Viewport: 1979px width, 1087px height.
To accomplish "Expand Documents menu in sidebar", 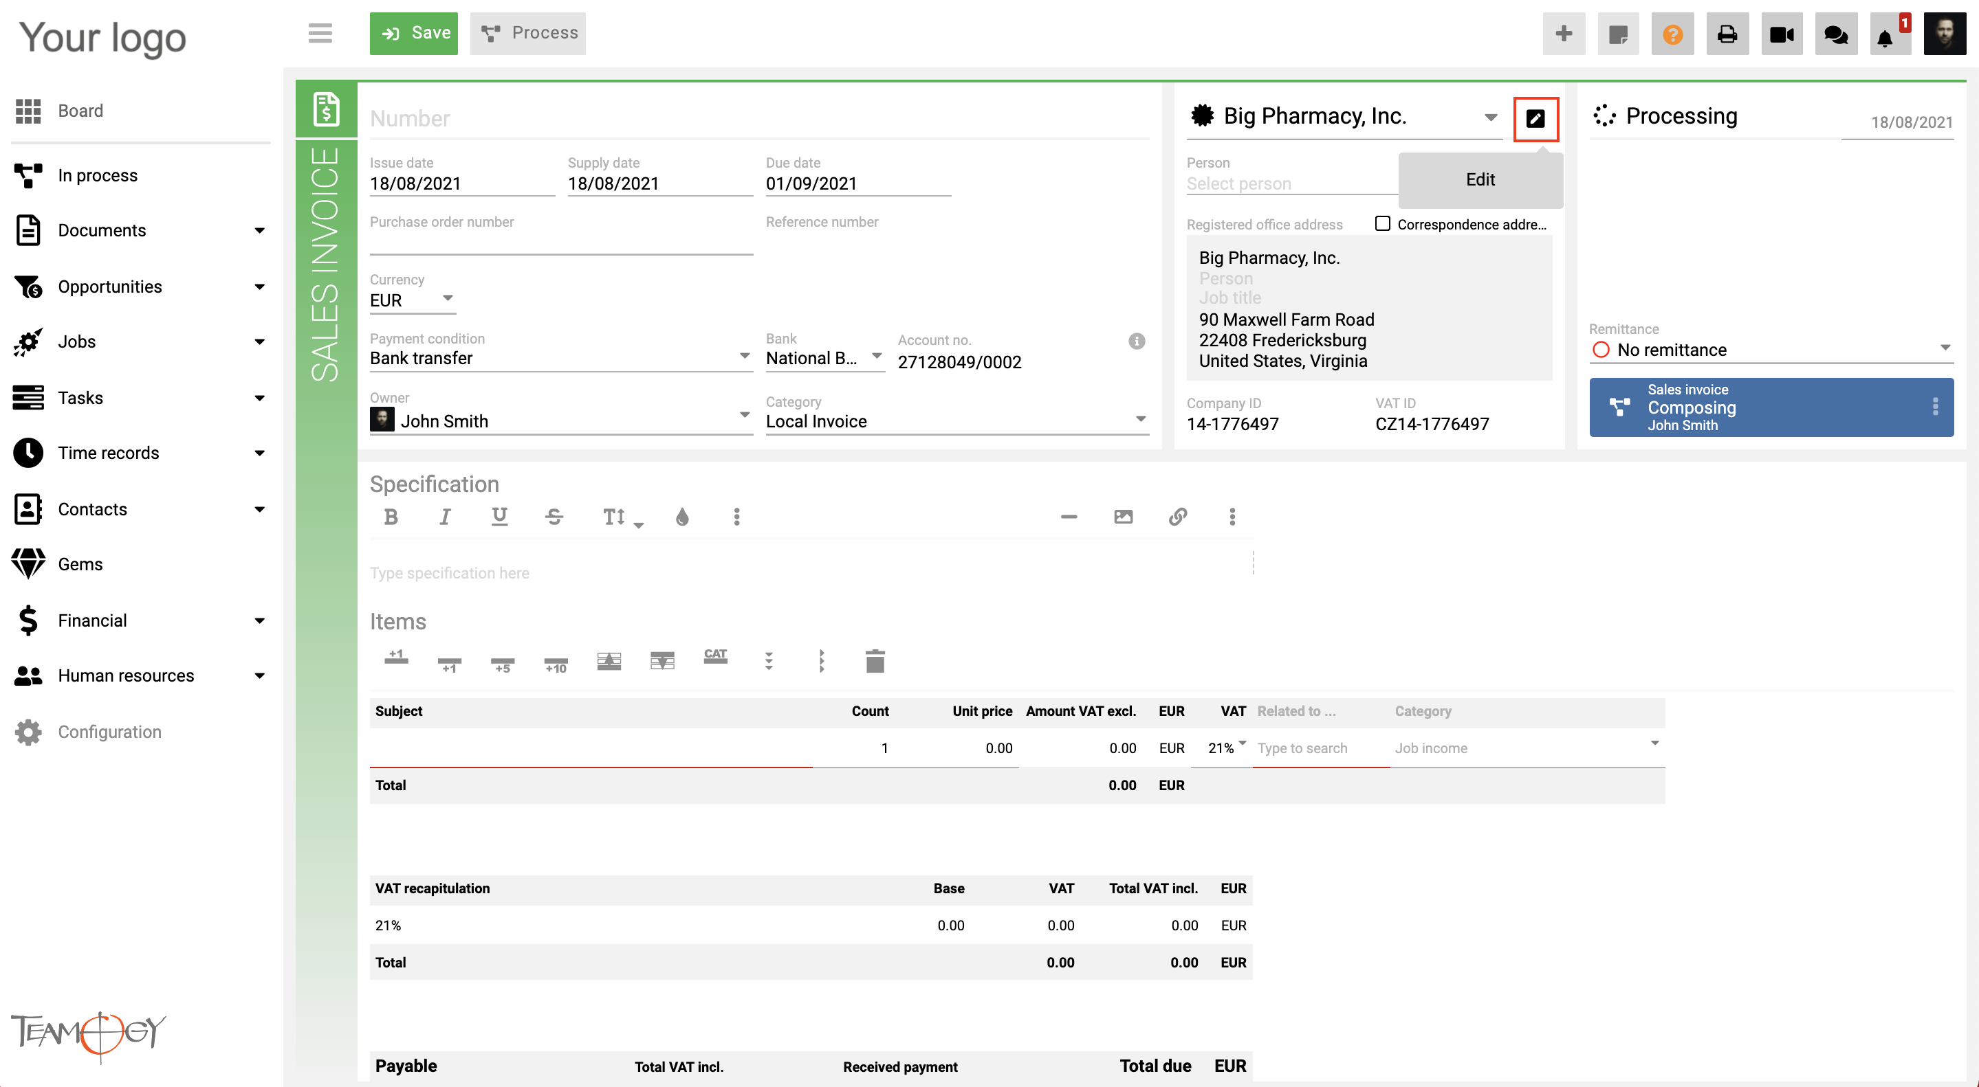I will pyautogui.click(x=260, y=230).
